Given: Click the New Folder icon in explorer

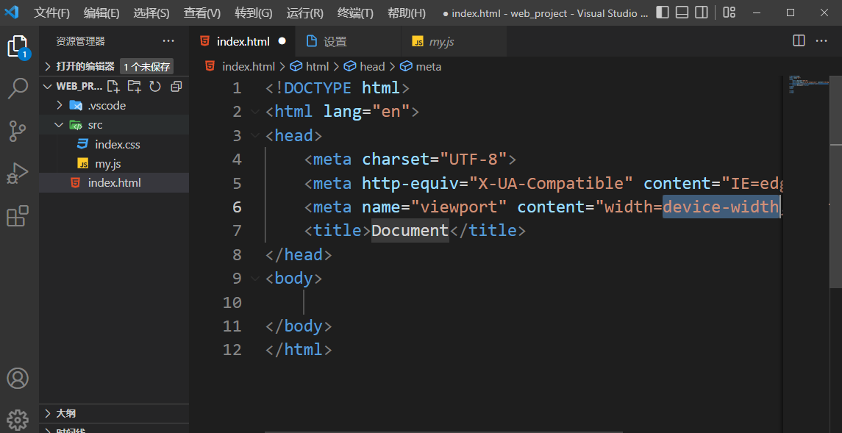Looking at the screenshot, I should click(x=134, y=87).
